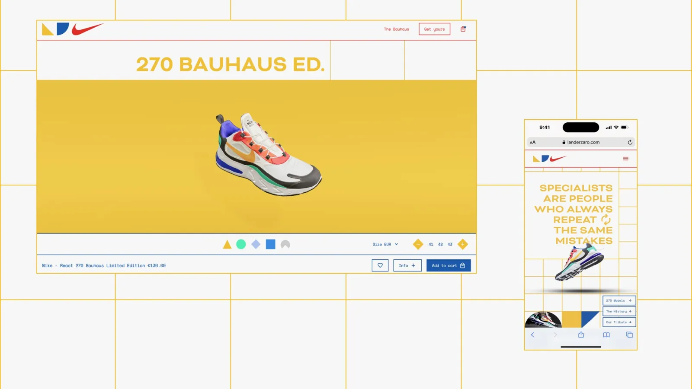Open Safari tabs overview icon
Viewport: 692px width, 389px height.
[x=629, y=335]
